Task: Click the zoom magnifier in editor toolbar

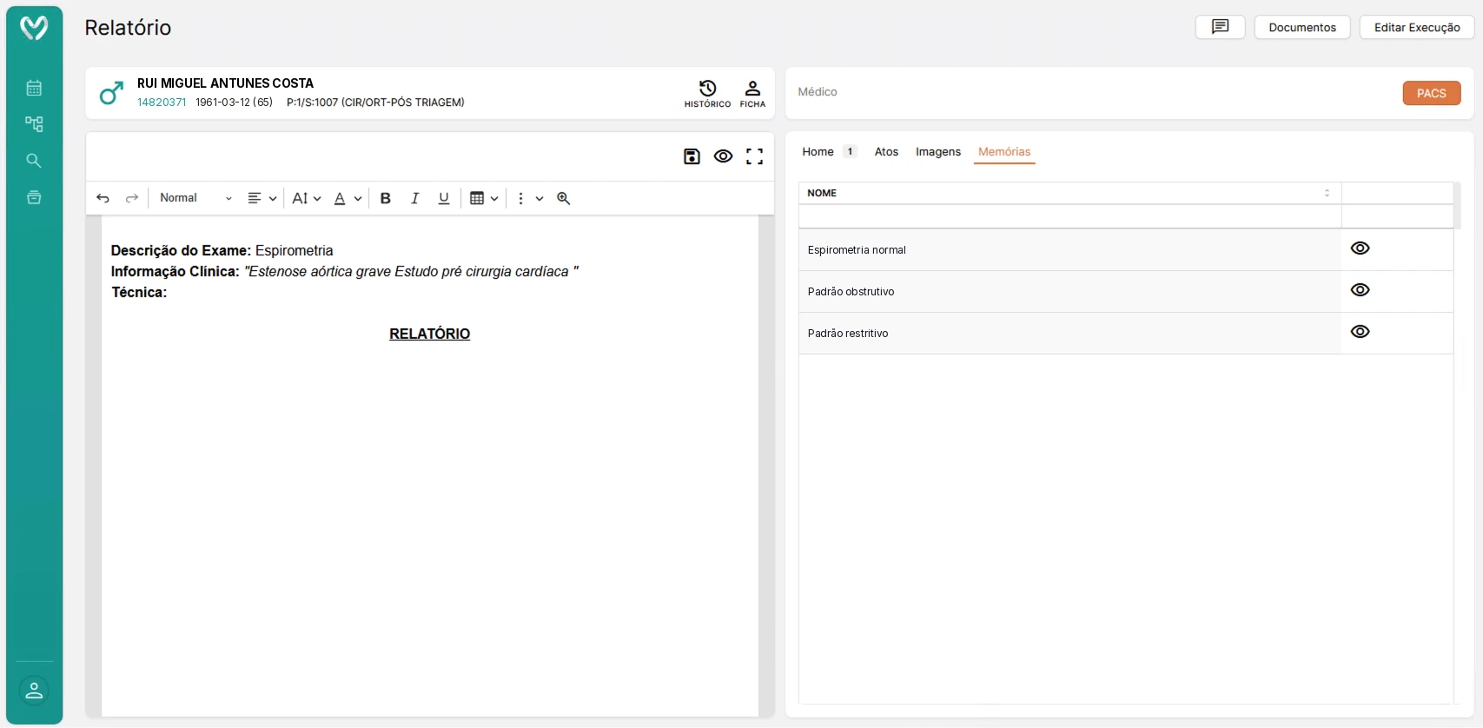Action: coord(563,198)
